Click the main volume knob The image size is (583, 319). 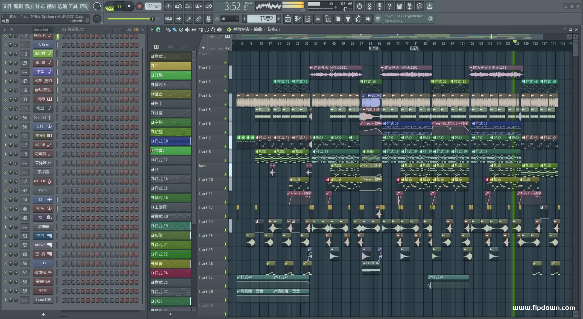97,6
